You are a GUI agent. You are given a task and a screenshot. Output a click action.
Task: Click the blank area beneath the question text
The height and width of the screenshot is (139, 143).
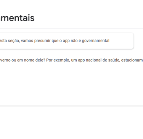coord(71,84)
